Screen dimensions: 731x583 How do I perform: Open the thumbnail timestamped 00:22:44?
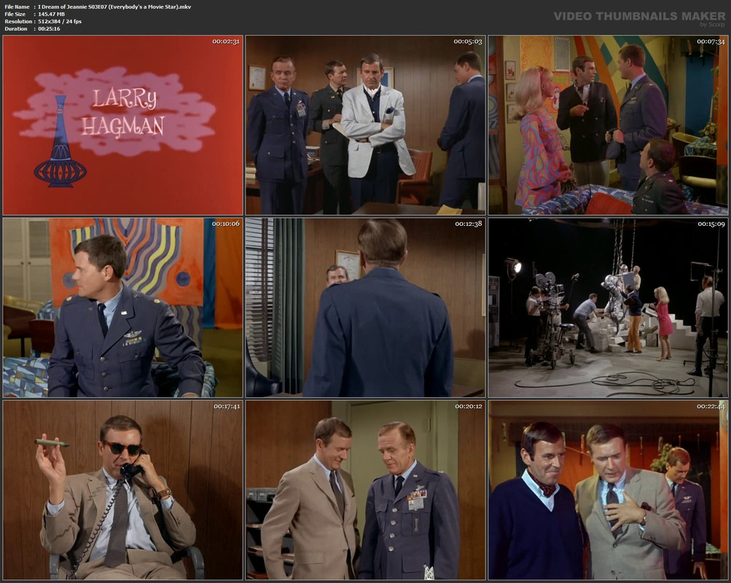(x=608, y=490)
